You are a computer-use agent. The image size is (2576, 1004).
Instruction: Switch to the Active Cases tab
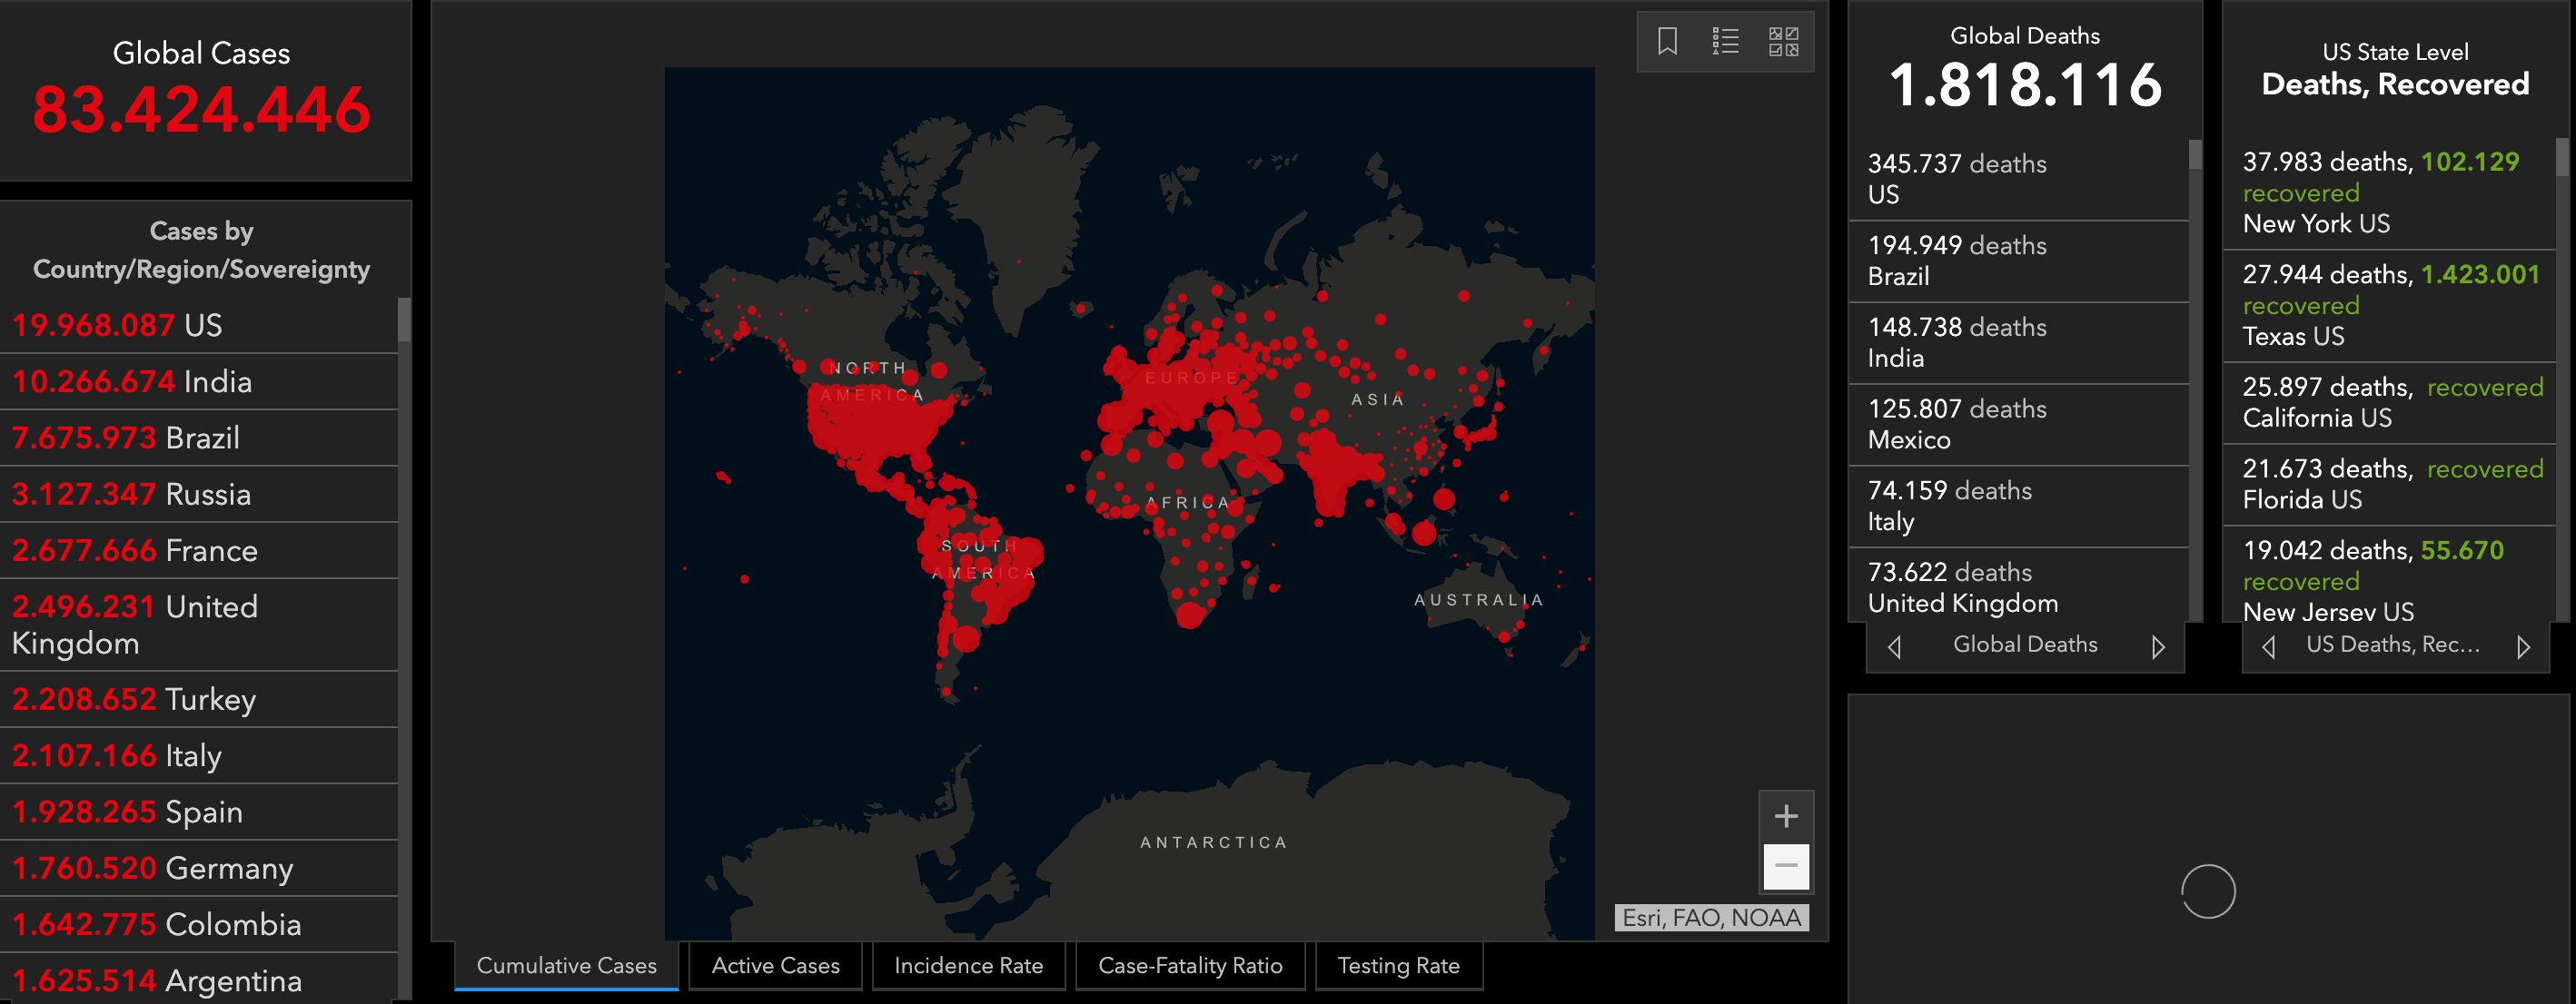tap(775, 965)
